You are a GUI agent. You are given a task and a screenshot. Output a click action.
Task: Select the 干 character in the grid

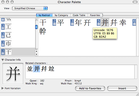click(43, 23)
